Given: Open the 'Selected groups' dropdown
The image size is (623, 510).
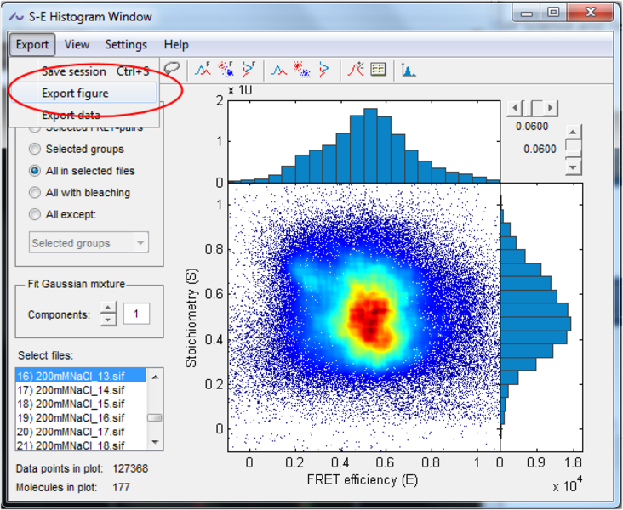Looking at the screenshot, I should (x=89, y=243).
